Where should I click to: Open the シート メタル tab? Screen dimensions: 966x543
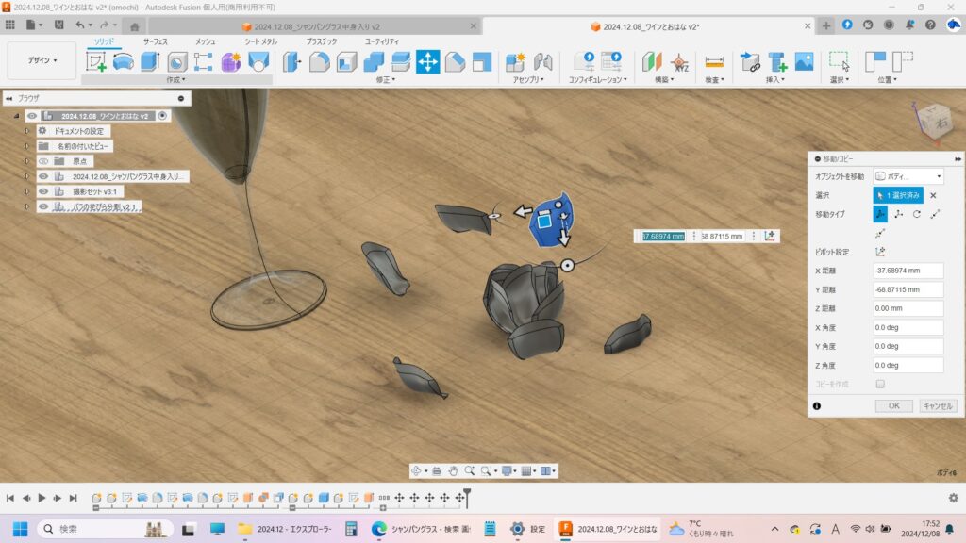click(x=260, y=41)
